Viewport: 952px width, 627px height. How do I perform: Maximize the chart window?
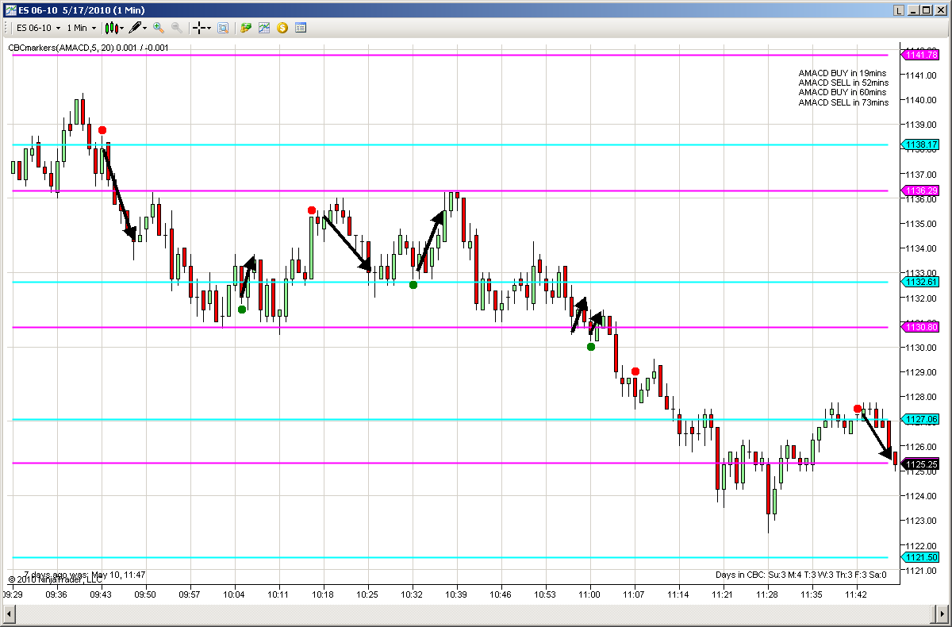click(x=926, y=10)
